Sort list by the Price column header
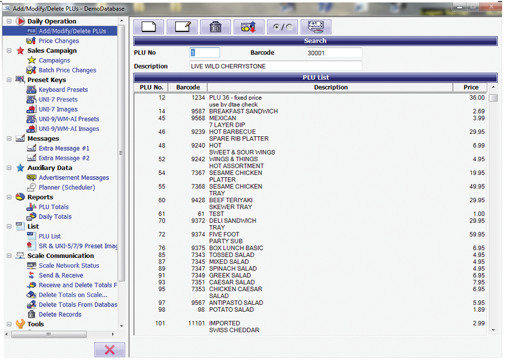The image size is (505, 361). tap(470, 87)
